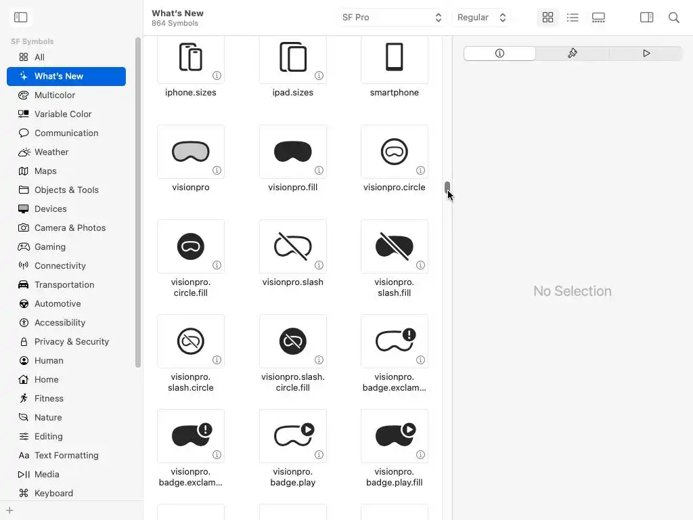693x520 pixels.
Task: Switch to gallery view mode
Action: click(x=598, y=17)
